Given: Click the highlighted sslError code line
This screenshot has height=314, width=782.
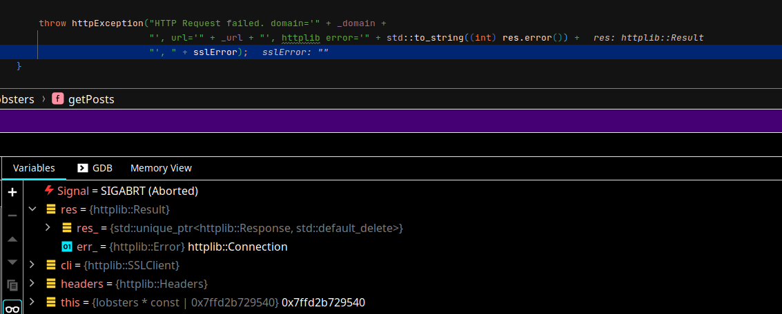Looking at the screenshot, I should [x=199, y=52].
